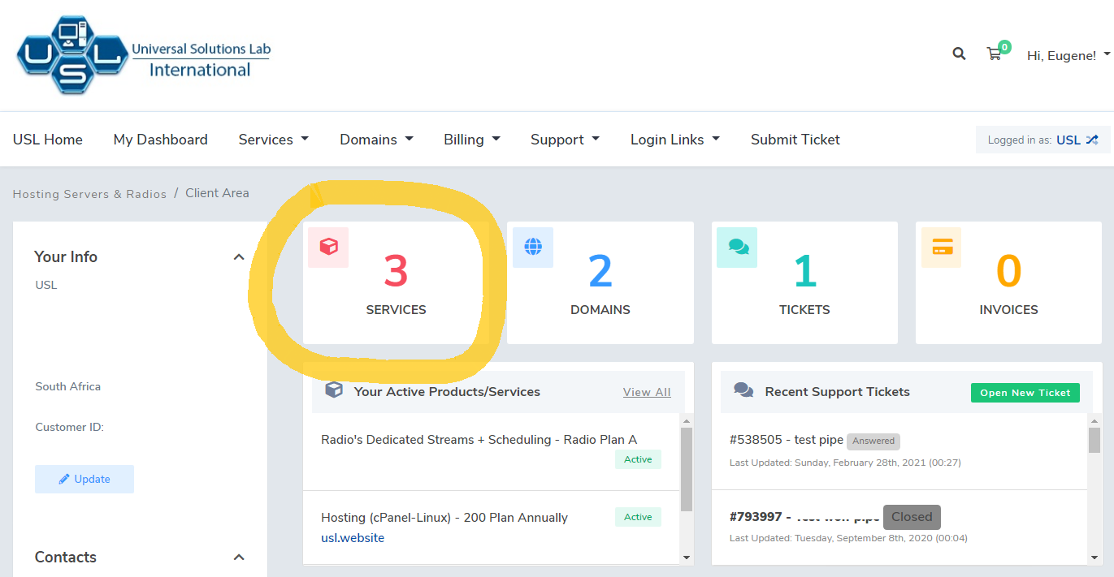Click the search magnifier icon
The width and height of the screenshot is (1114, 577).
click(x=959, y=54)
